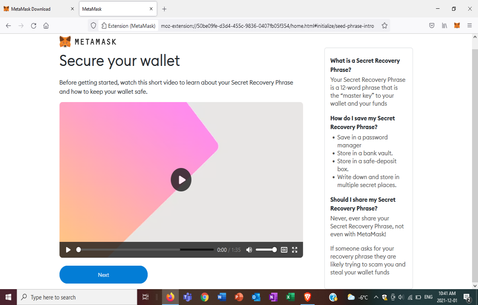Open the system volume tray icon
This screenshot has width=478, height=305.
point(401,297)
